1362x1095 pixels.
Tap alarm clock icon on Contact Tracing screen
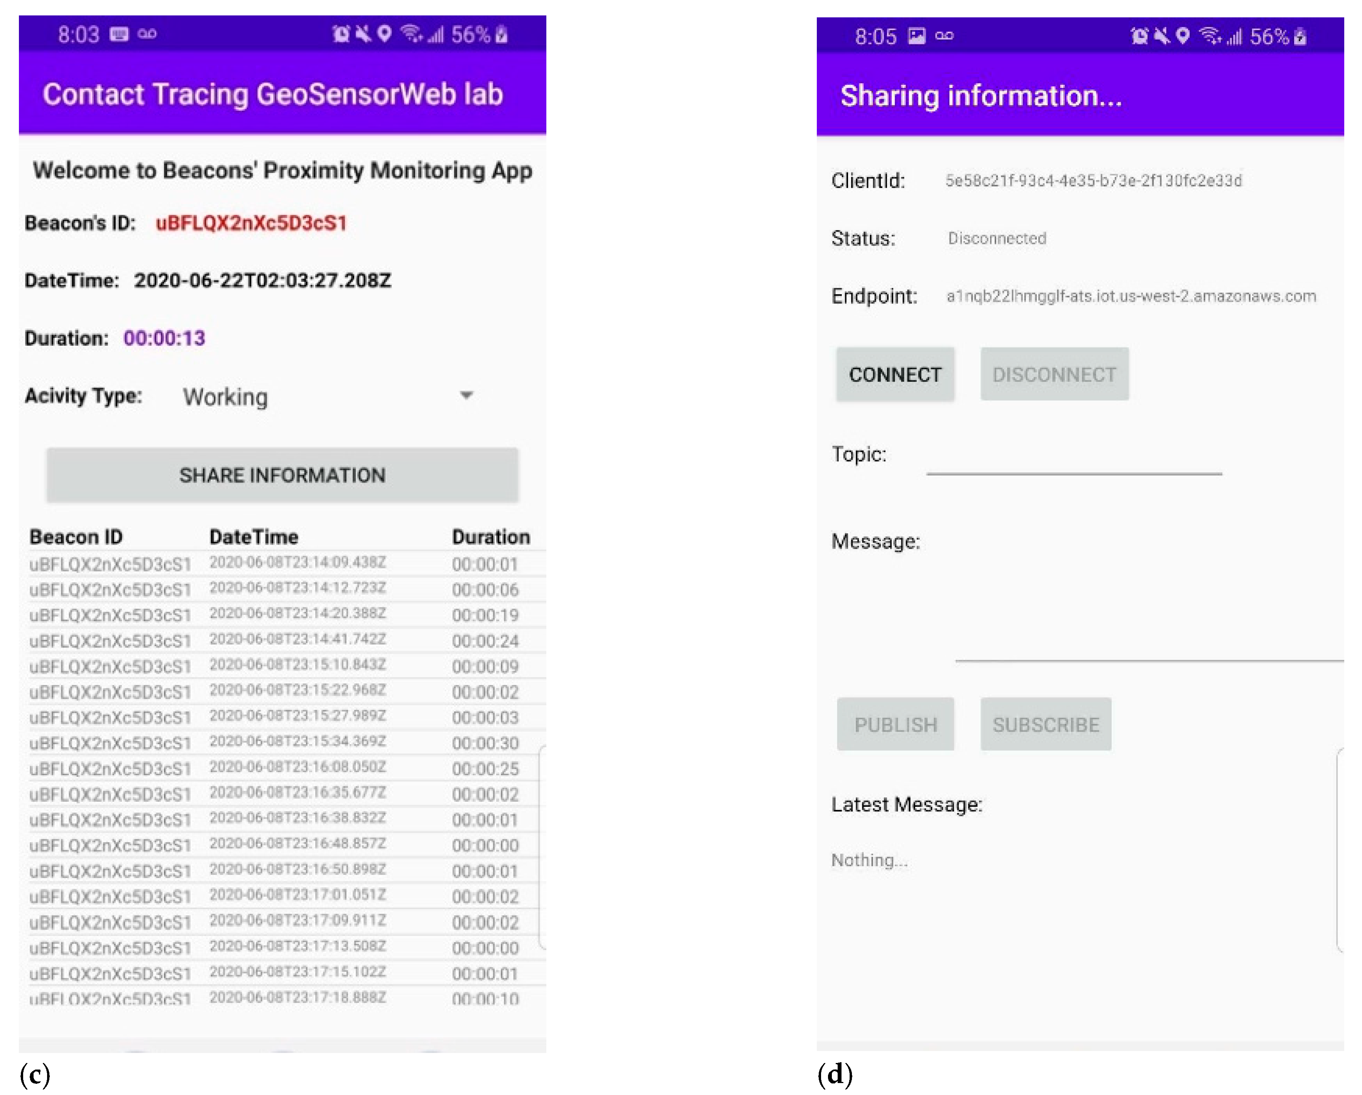click(340, 34)
